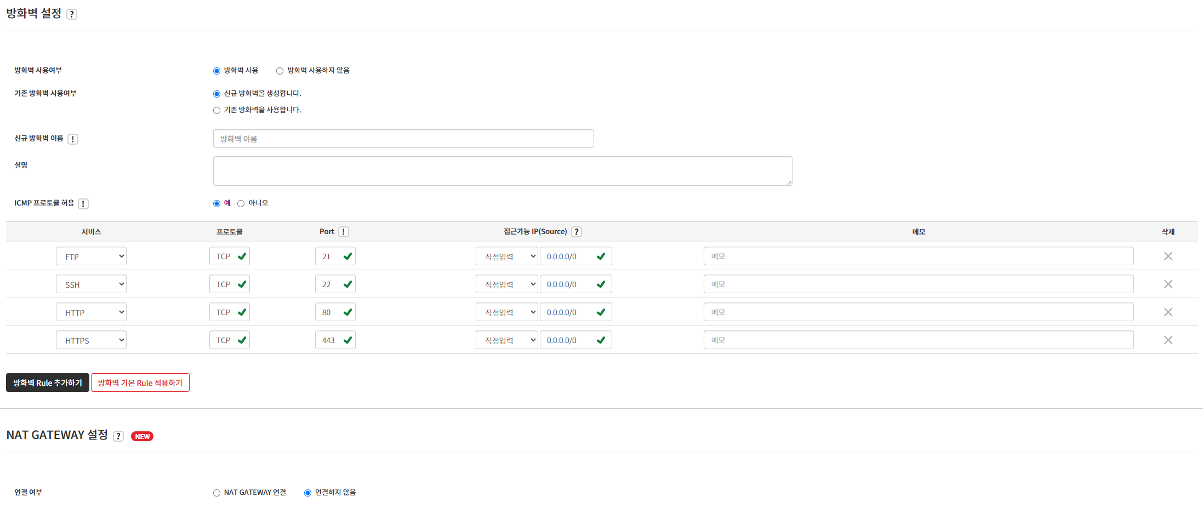Select 아니오 for ICMP protocol

click(241, 203)
